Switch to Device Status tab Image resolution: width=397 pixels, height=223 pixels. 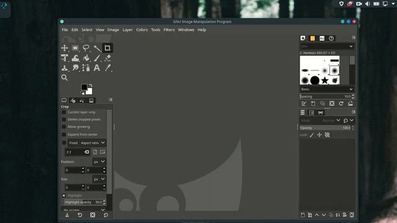(x=73, y=100)
